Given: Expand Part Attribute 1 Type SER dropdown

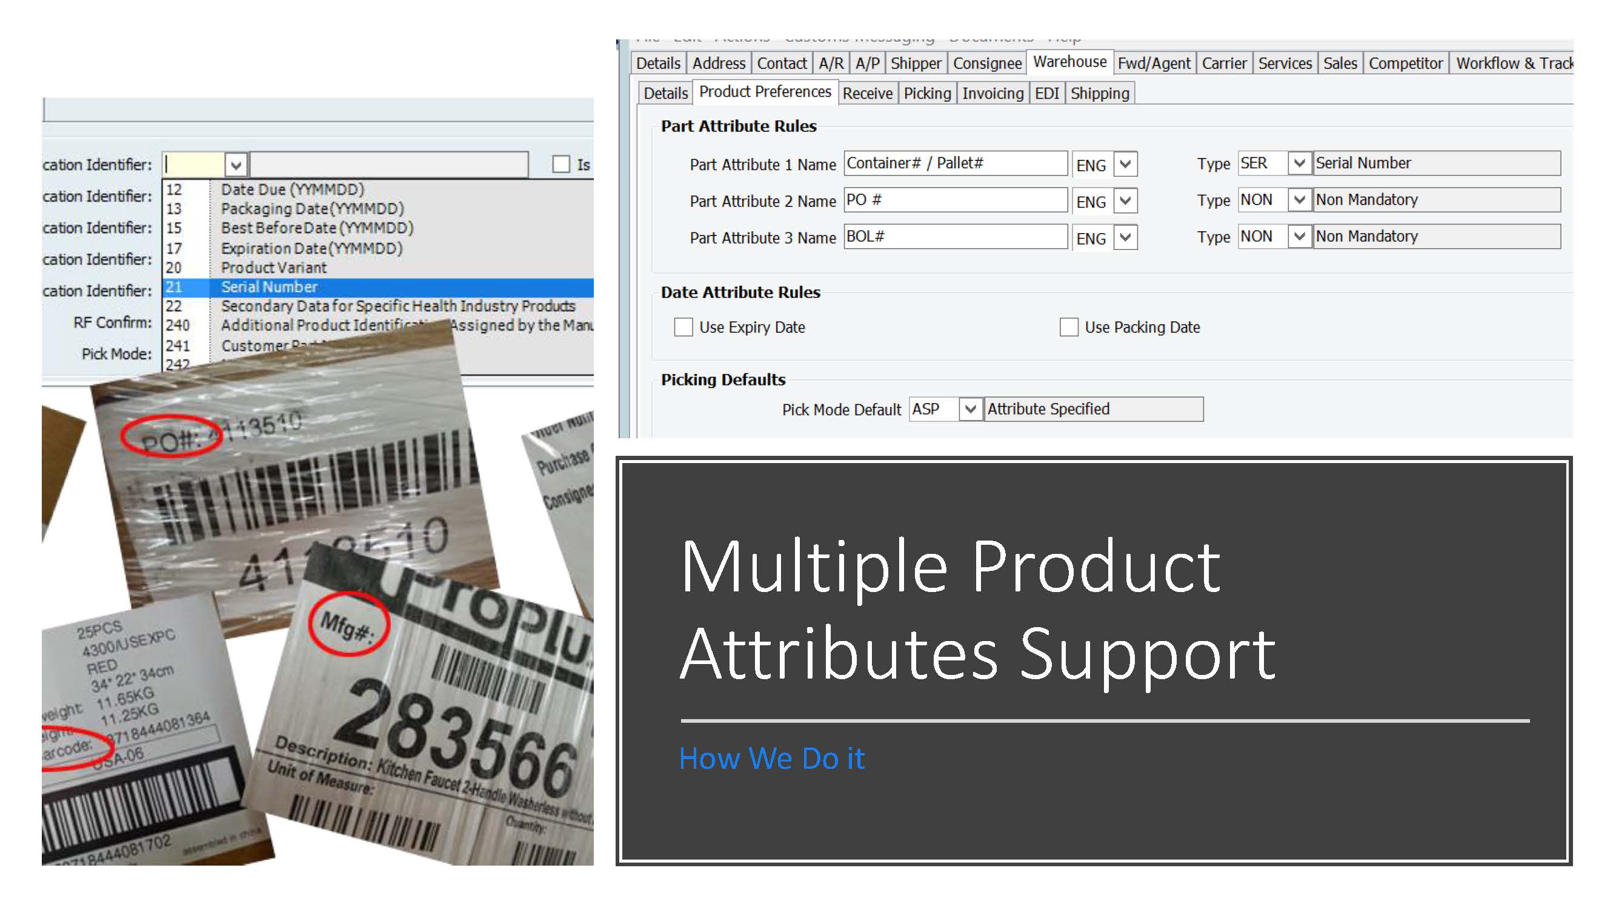Looking at the screenshot, I should [1298, 163].
